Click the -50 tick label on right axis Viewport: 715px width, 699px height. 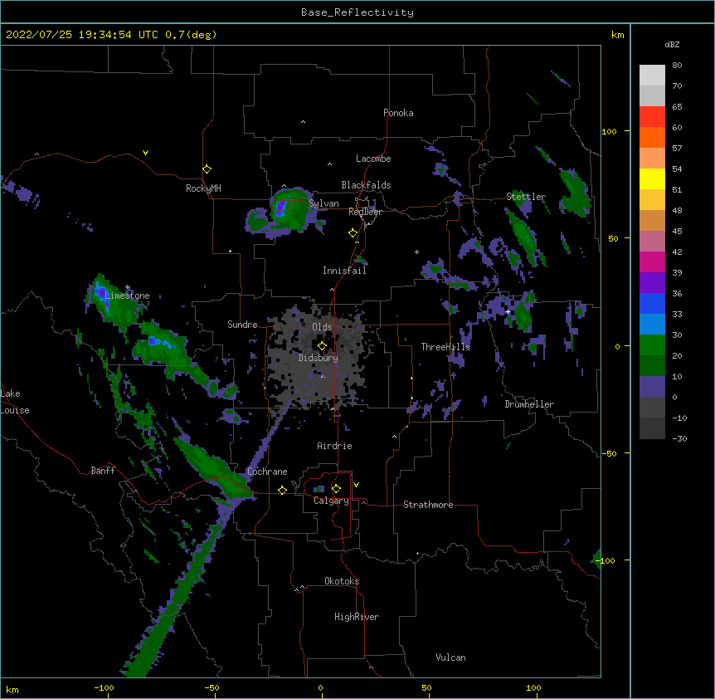[x=609, y=453]
